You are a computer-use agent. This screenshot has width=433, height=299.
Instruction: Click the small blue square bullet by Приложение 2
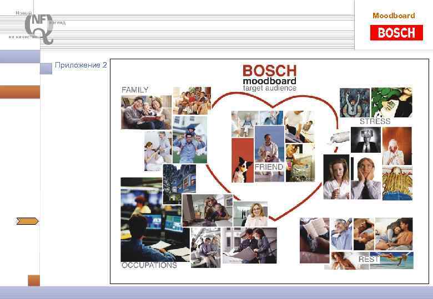click(46, 69)
